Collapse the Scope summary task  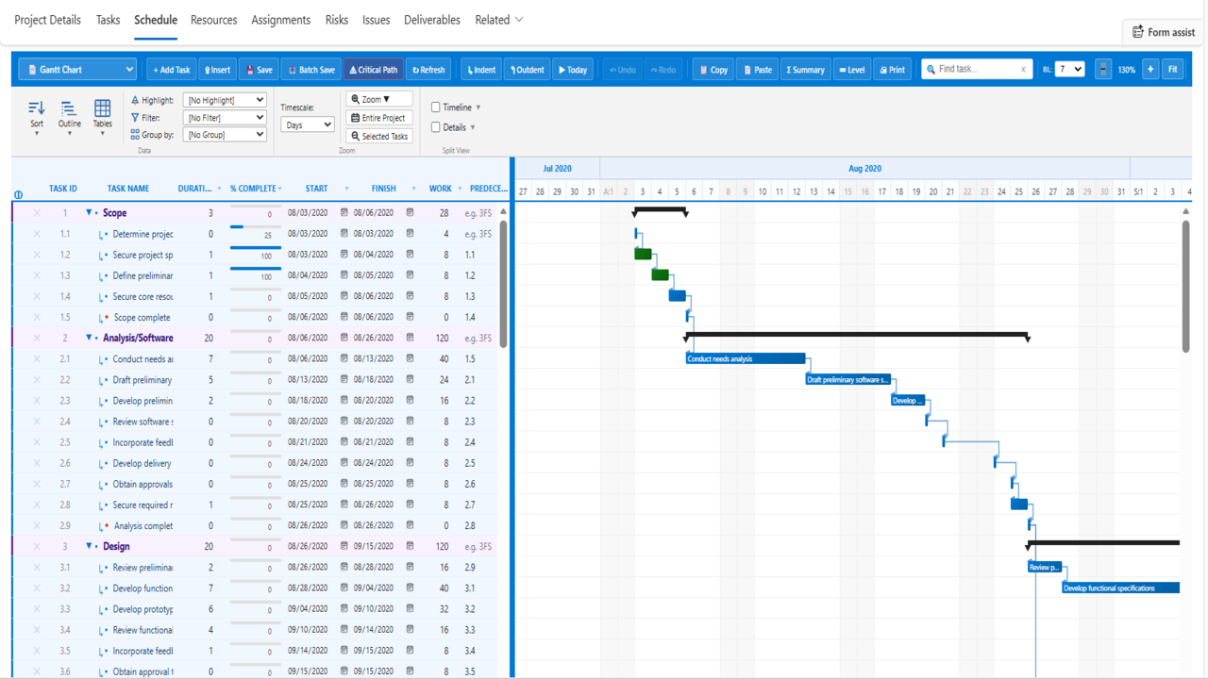click(x=89, y=213)
